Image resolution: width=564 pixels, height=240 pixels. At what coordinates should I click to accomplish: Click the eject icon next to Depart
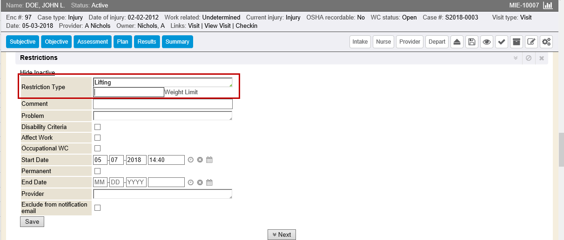[x=457, y=42]
